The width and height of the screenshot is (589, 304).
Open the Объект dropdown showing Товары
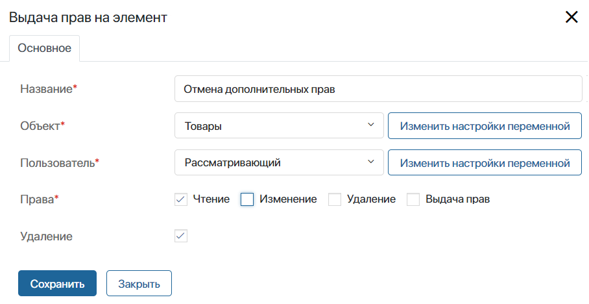tap(279, 125)
